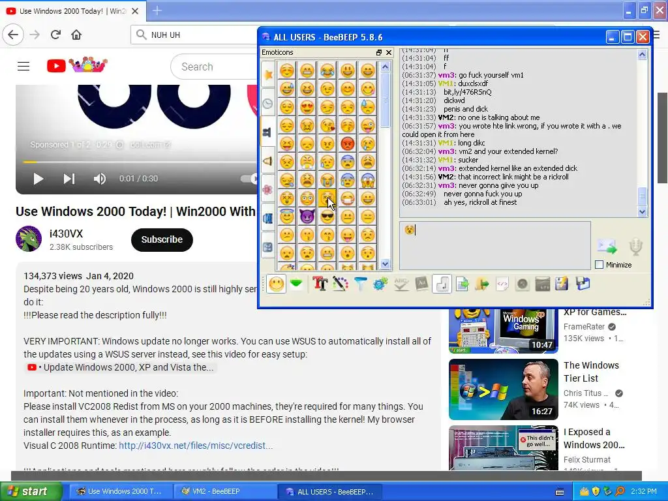The image size is (668, 501).
Task: Click the blue filter funnel icon
Action: click(360, 284)
